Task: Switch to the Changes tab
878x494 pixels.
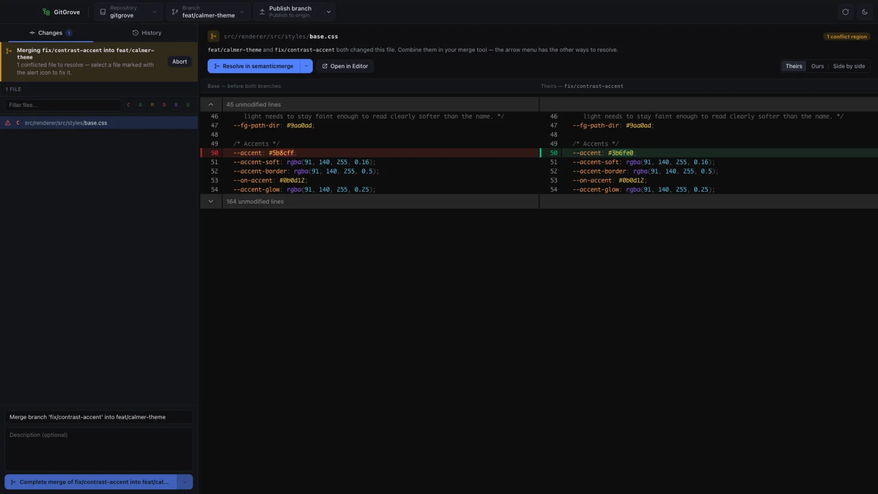Action: click(x=50, y=33)
